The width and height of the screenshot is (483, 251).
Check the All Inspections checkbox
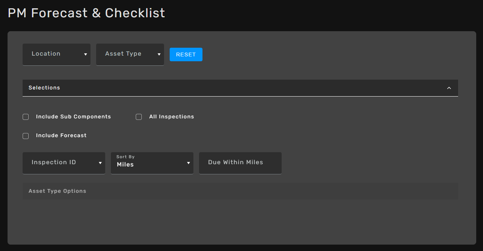(139, 117)
